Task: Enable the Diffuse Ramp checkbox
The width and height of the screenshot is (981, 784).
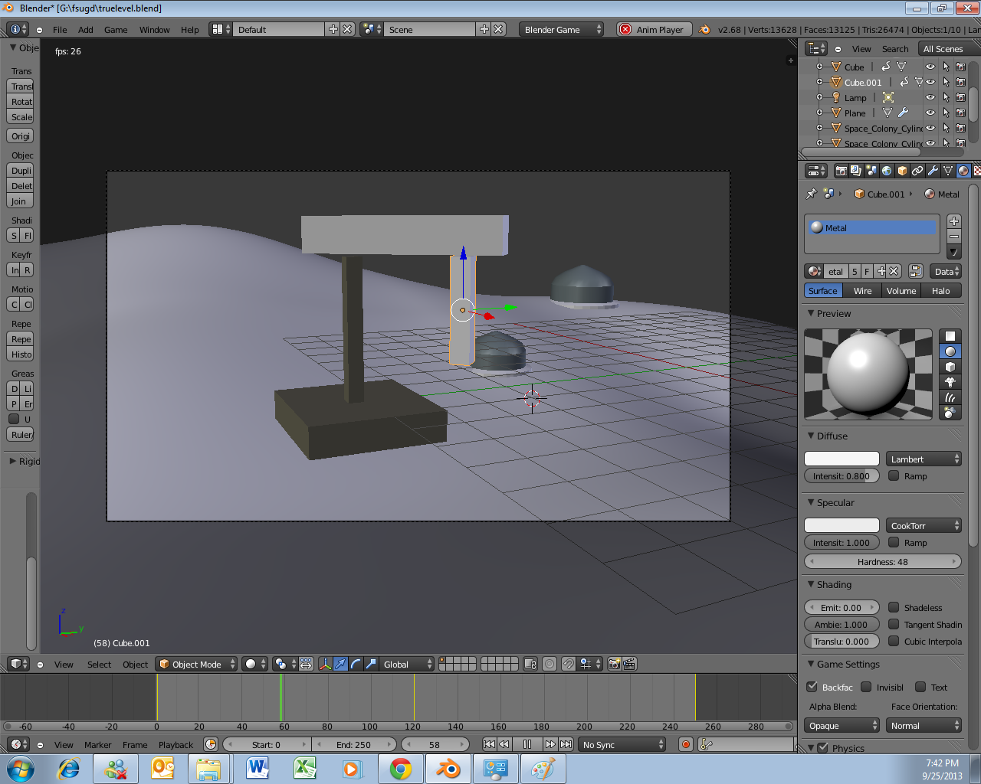Action: point(894,475)
